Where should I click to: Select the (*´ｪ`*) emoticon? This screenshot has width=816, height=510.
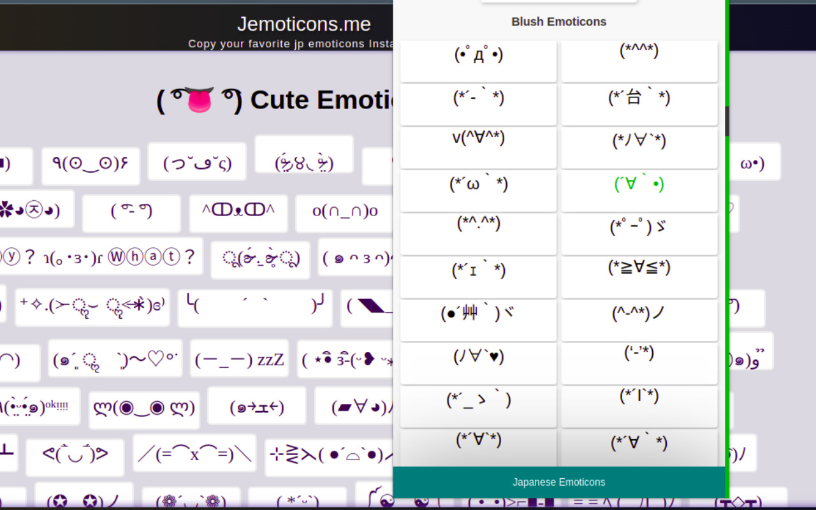pyautogui.click(x=478, y=277)
